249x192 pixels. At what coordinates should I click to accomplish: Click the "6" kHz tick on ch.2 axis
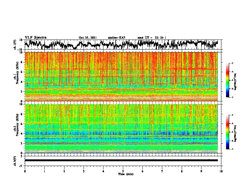(22, 124)
